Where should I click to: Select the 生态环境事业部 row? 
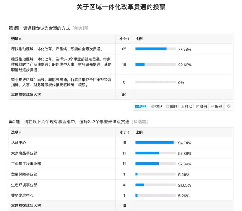click(x=121, y=185)
